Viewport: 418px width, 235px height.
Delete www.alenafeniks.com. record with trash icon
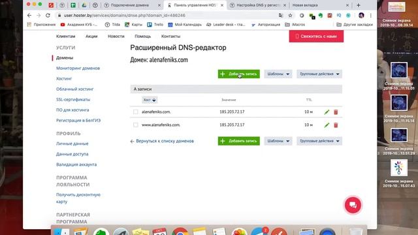(336, 125)
